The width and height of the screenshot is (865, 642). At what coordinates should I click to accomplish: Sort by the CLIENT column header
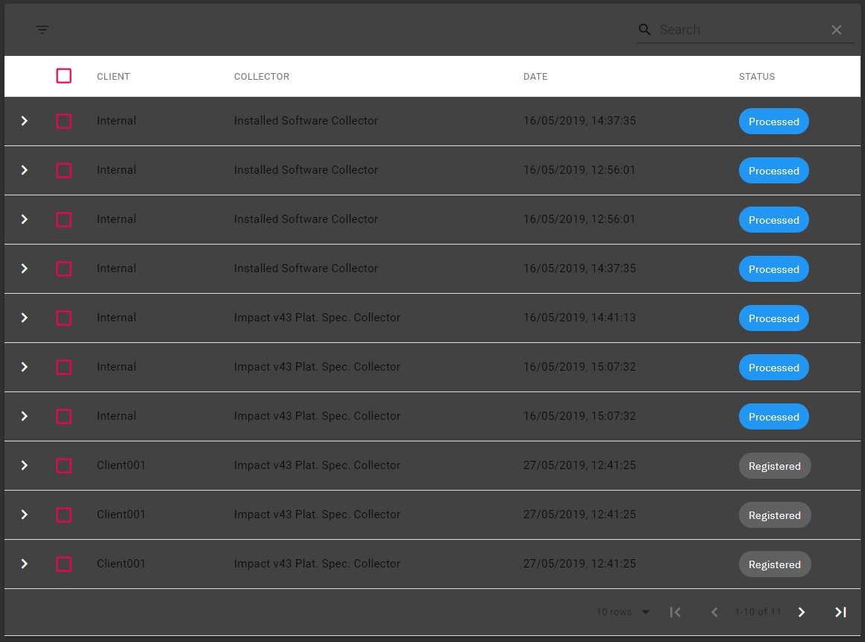coord(113,76)
